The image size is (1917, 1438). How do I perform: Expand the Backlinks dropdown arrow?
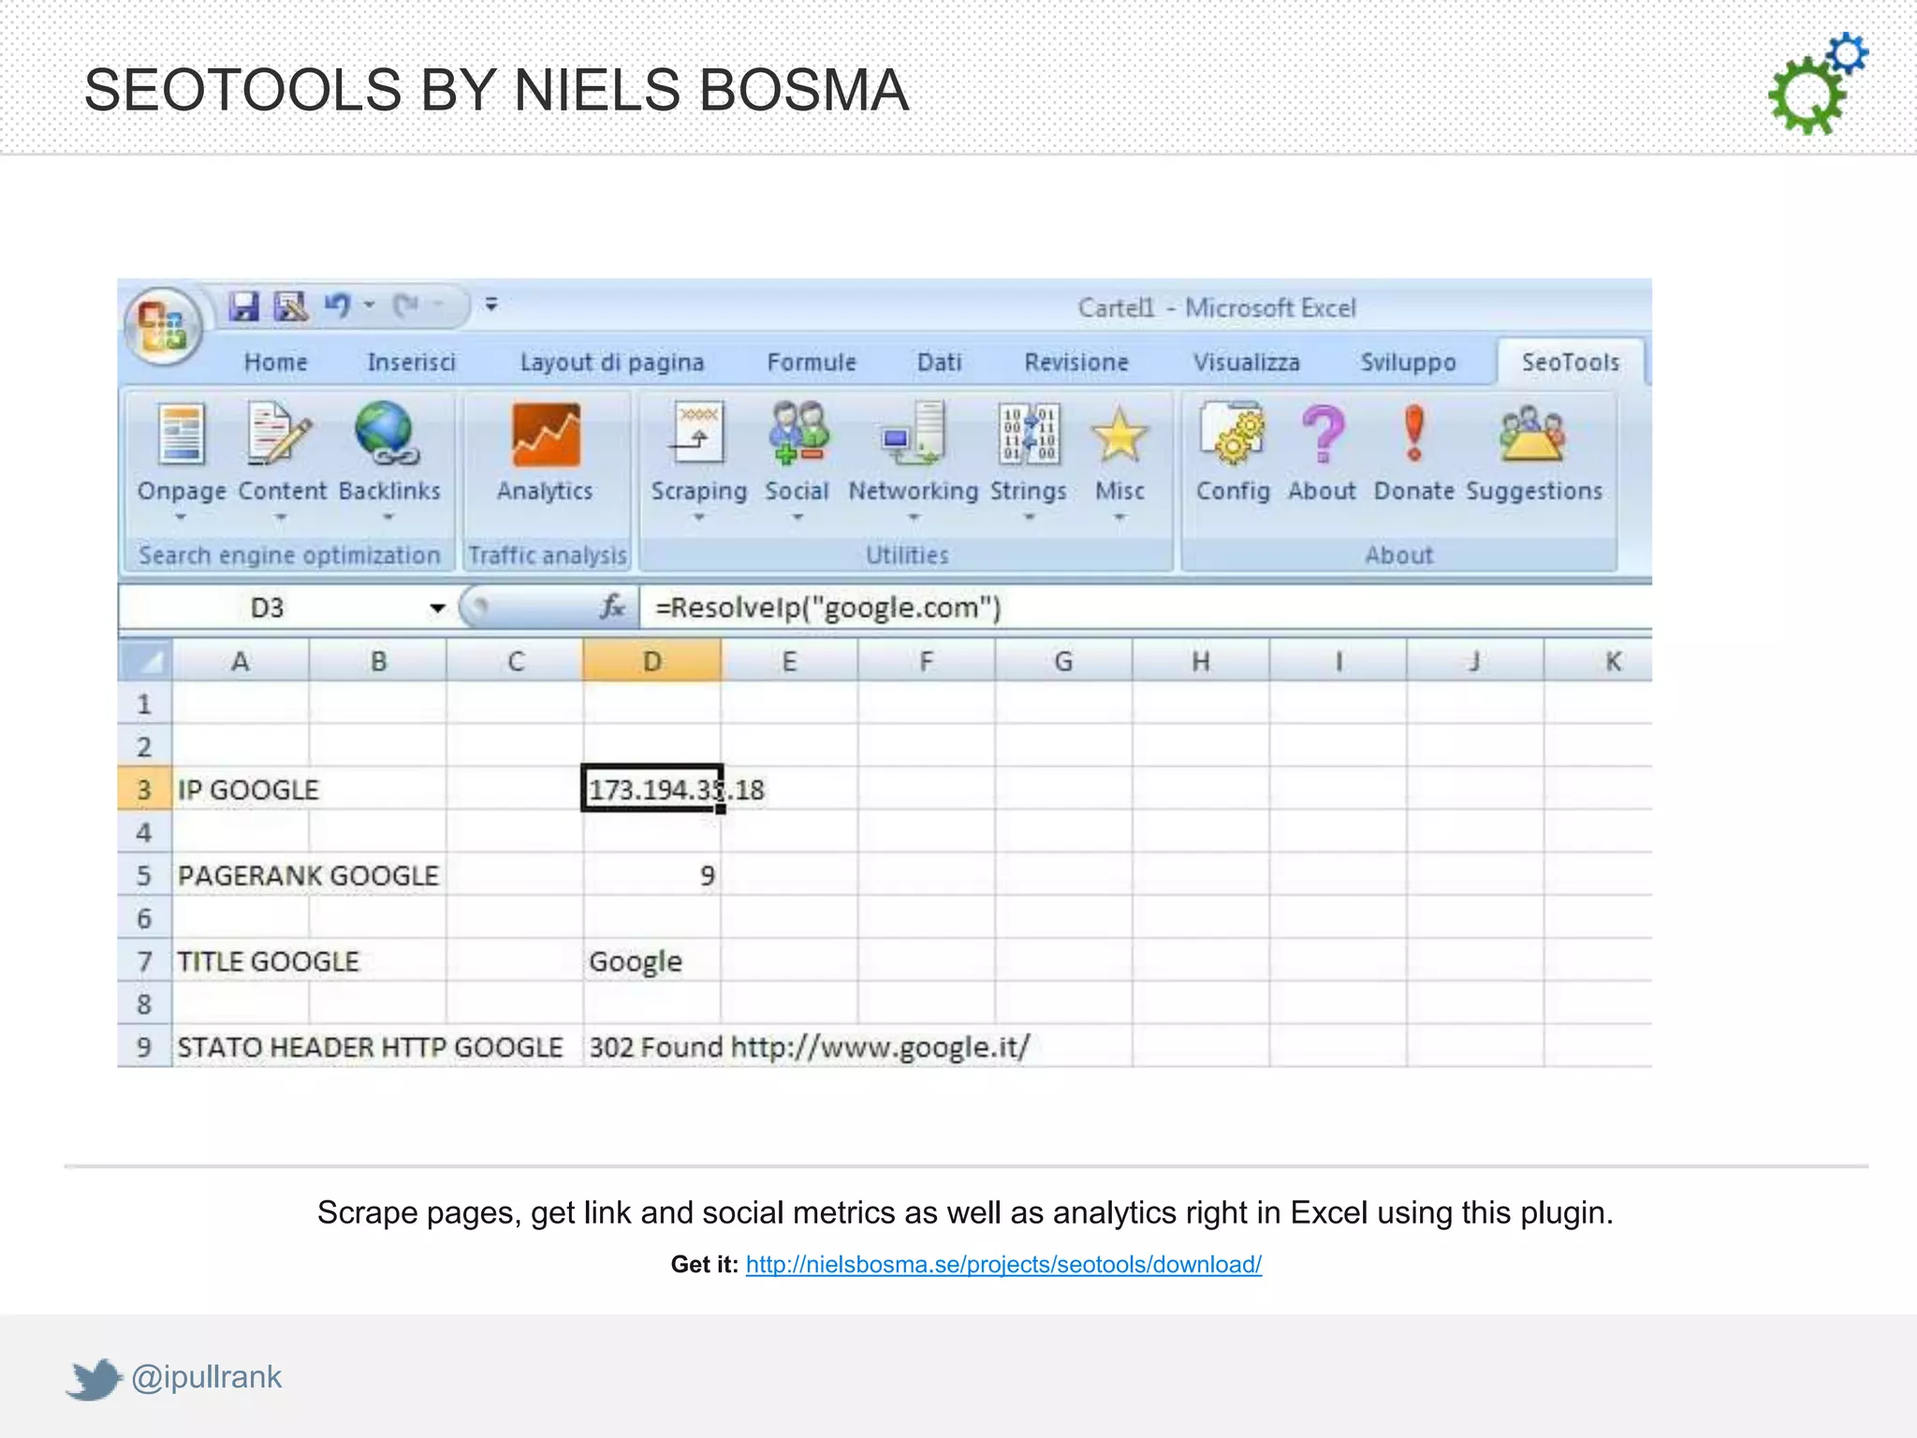pyautogui.click(x=388, y=517)
